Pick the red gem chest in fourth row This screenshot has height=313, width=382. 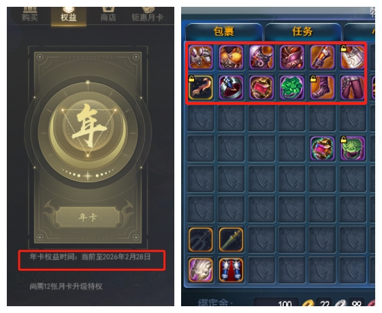322,148
